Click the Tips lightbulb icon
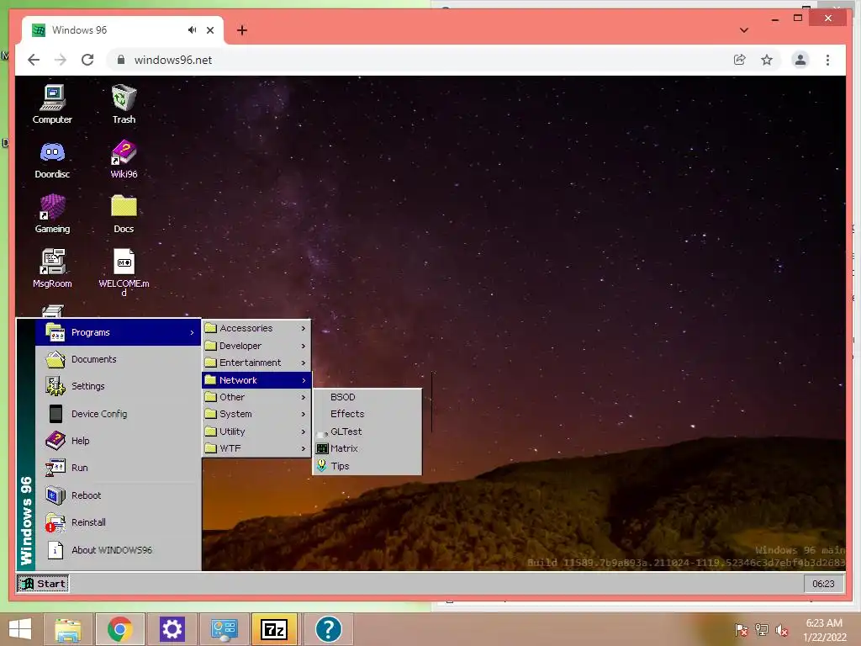This screenshot has width=861, height=646. pyautogui.click(x=322, y=466)
